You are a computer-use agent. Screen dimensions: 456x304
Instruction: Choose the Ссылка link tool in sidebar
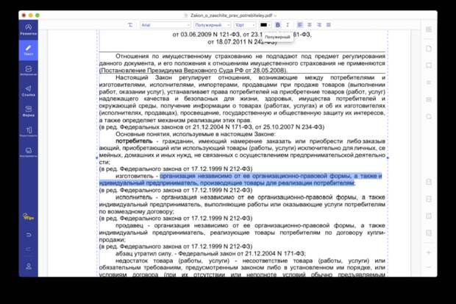[x=28, y=91]
